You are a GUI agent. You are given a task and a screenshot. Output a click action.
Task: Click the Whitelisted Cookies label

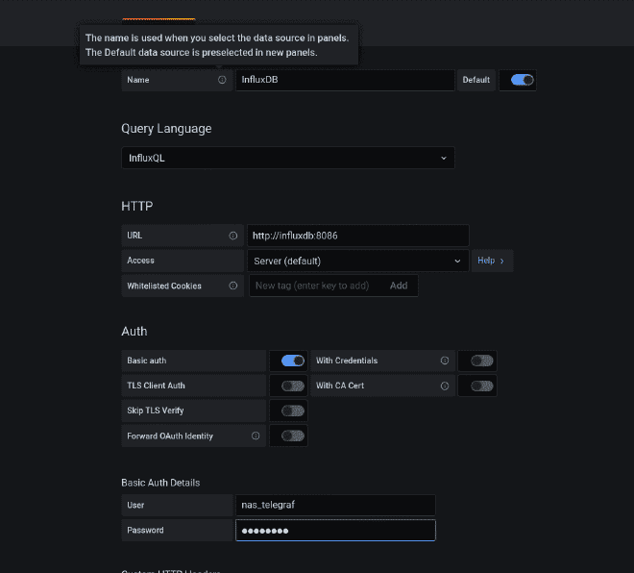(x=164, y=286)
